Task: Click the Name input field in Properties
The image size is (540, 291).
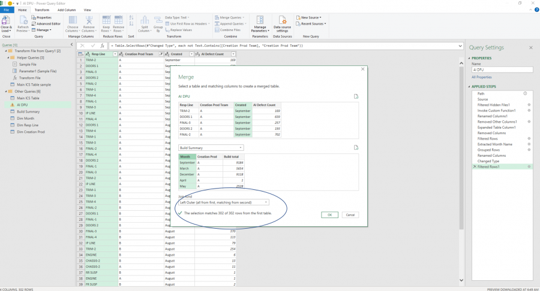Action: tap(502, 69)
